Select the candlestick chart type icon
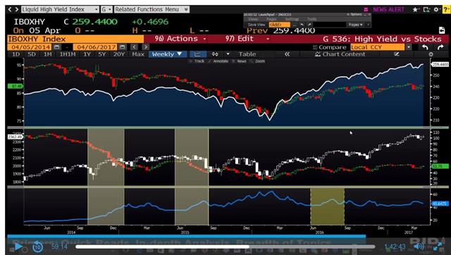 215,54
